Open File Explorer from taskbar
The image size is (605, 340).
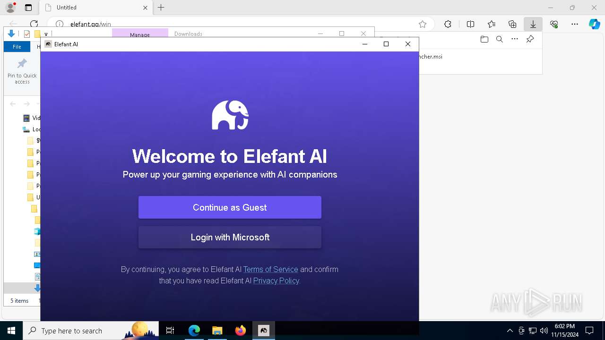click(217, 331)
